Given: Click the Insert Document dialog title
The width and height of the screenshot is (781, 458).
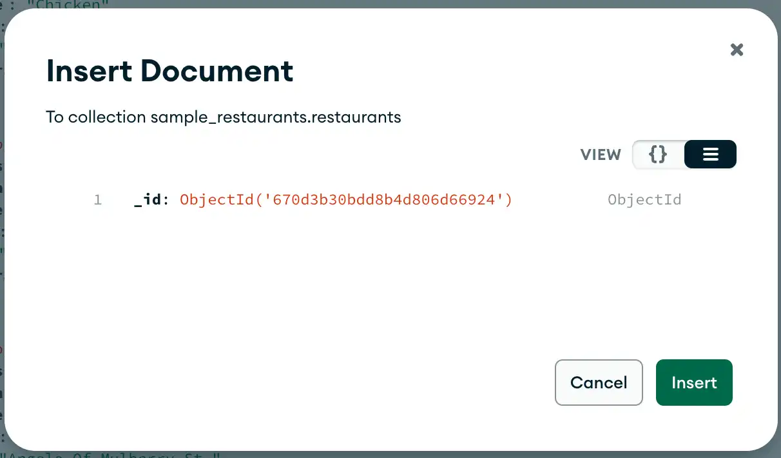Looking at the screenshot, I should pos(169,71).
